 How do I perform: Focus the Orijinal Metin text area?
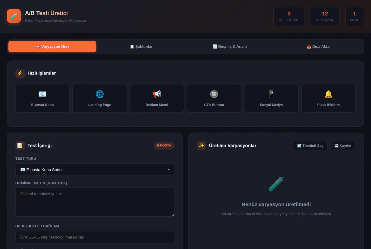[x=95, y=202]
